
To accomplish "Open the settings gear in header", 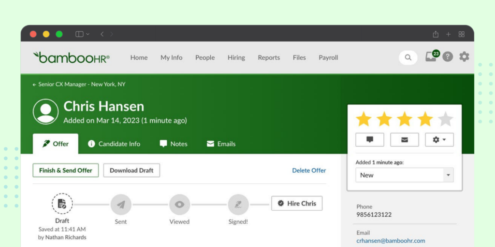I will tap(464, 57).
